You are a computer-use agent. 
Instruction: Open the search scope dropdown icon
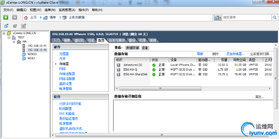[x=218, y=17]
